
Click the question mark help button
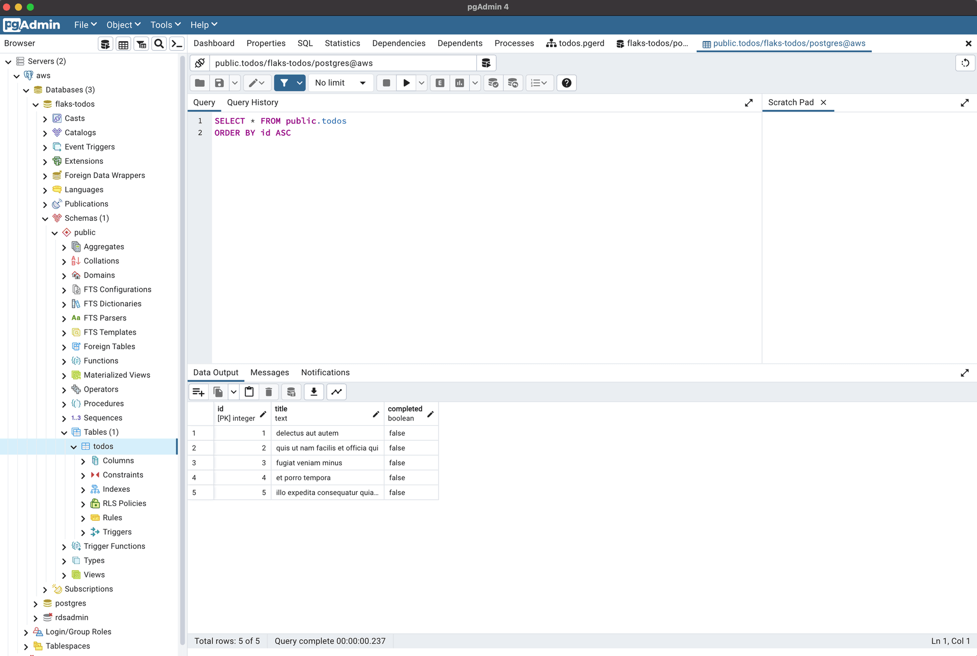pos(566,83)
